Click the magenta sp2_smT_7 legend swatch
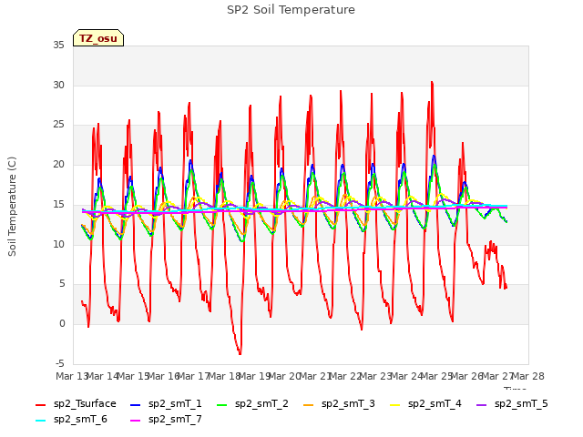This screenshot has height=437, width=583. tap(136, 421)
